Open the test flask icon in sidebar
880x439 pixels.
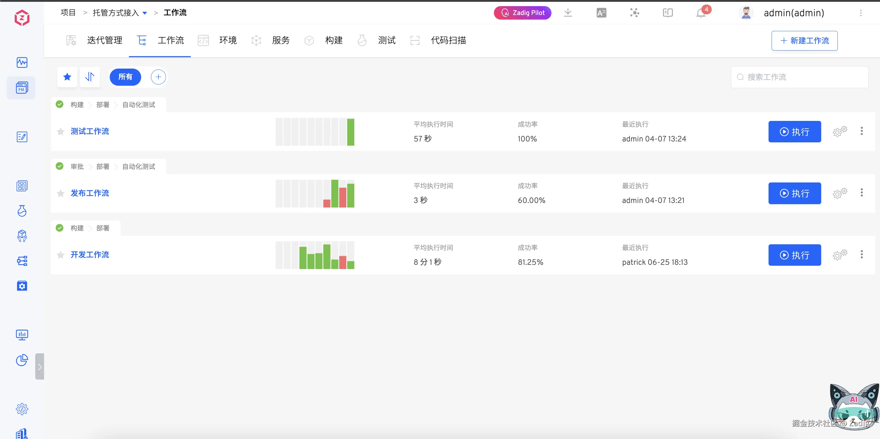22,211
